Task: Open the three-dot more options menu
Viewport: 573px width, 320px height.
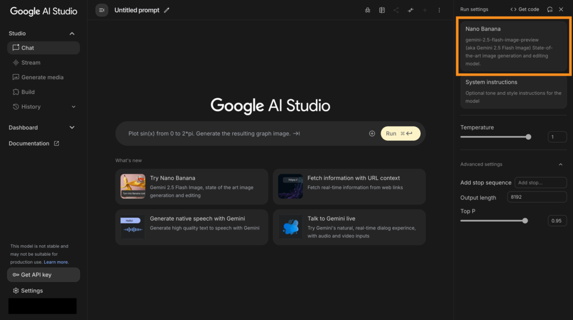Action: 439,10
